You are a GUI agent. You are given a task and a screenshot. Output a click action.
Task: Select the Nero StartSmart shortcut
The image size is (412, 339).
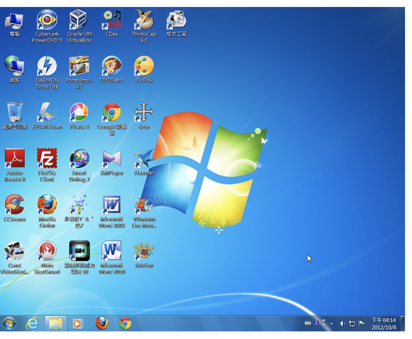point(47,258)
